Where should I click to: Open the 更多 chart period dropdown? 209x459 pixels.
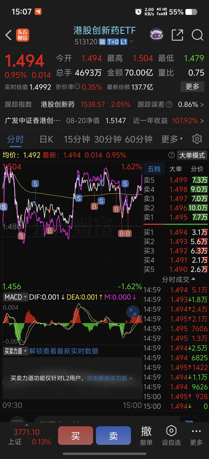pyautogui.click(x=172, y=139)
